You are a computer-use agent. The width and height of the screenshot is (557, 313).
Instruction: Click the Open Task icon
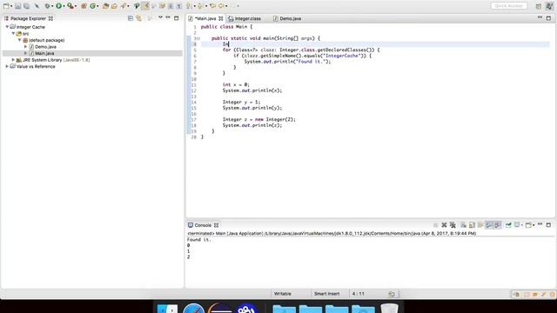tap(114, 6)
